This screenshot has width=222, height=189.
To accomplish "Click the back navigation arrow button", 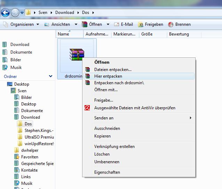I will click(5, 13).
